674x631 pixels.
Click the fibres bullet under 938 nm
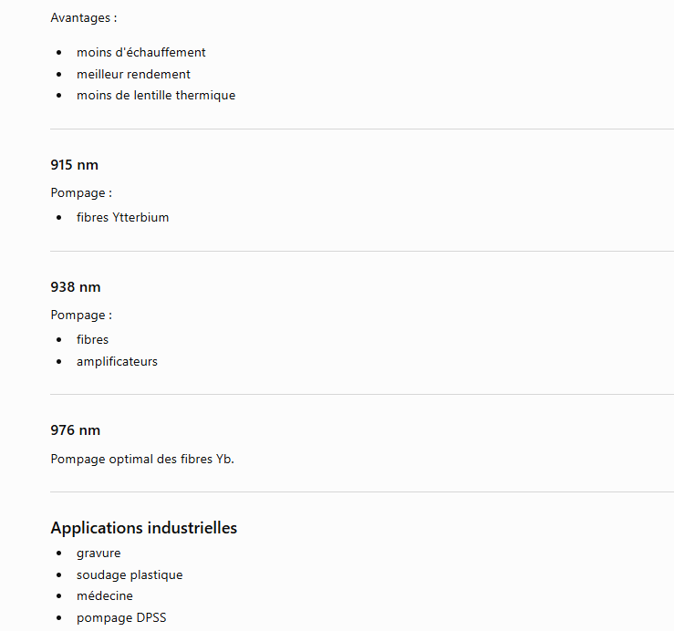(92, 339)
